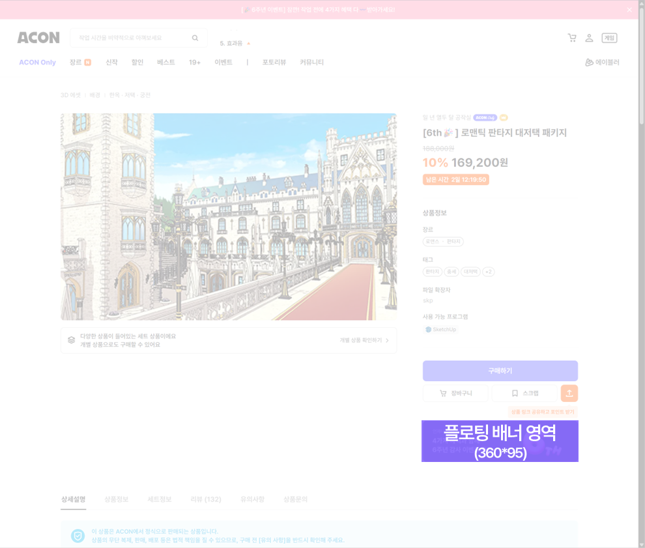Viewport: 645px width, 548px height.
Task: Click the set-product layers icon
Action: 72,340
